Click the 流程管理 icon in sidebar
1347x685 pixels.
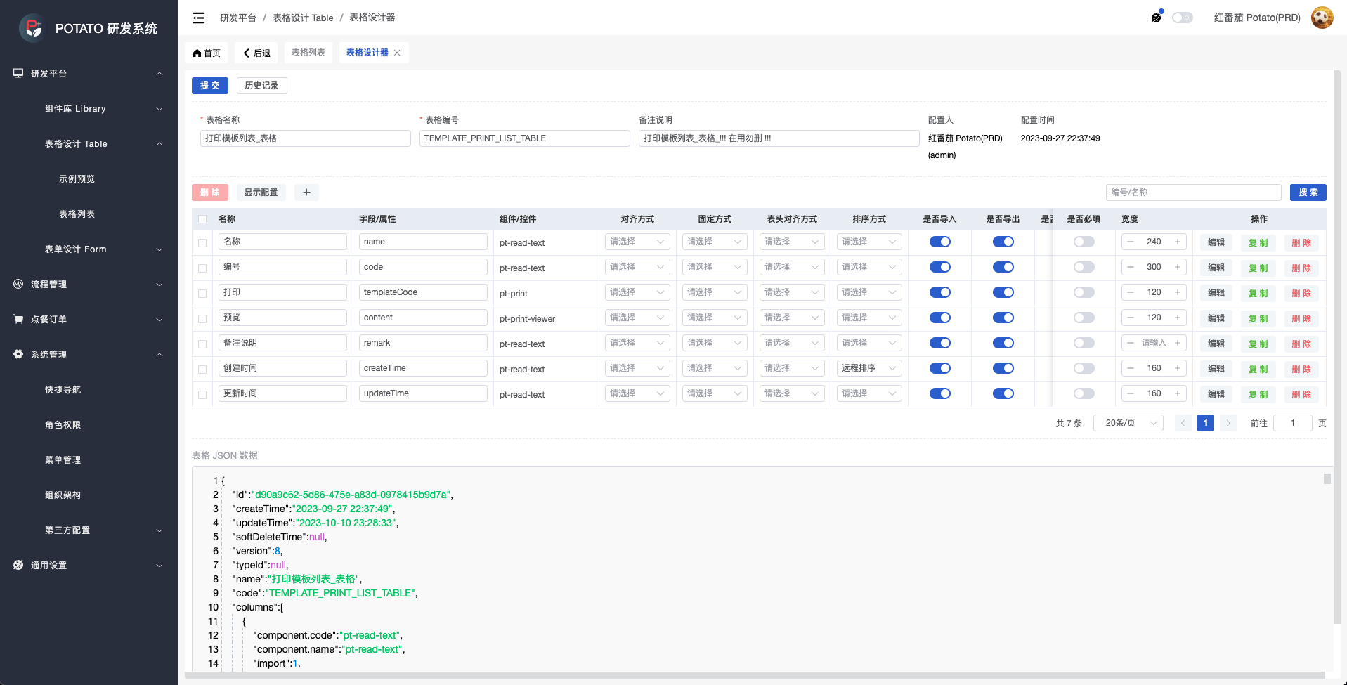point(18,284)
